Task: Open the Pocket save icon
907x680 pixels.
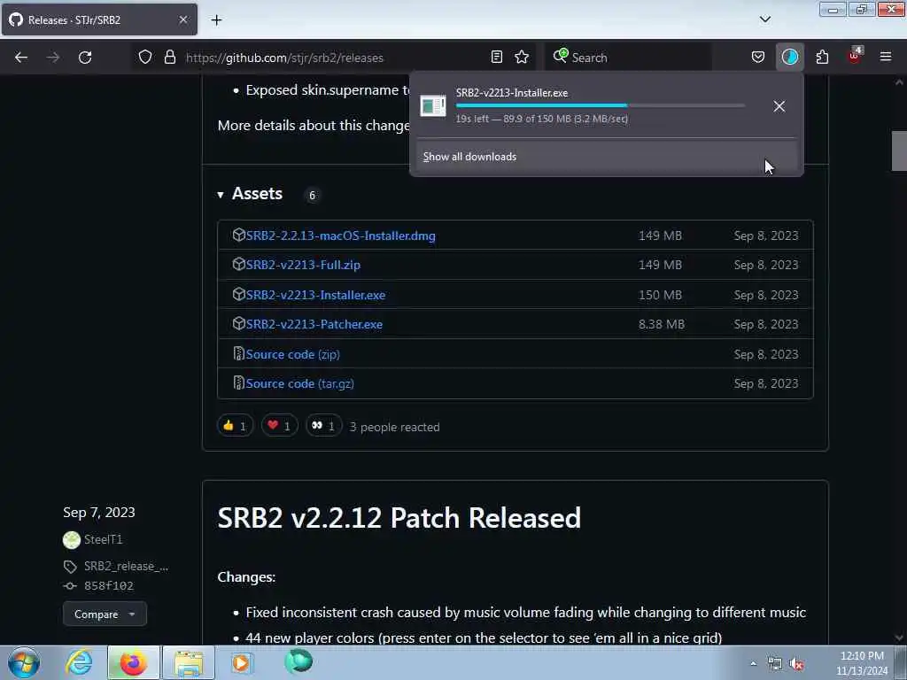Action: coord(758,58)
